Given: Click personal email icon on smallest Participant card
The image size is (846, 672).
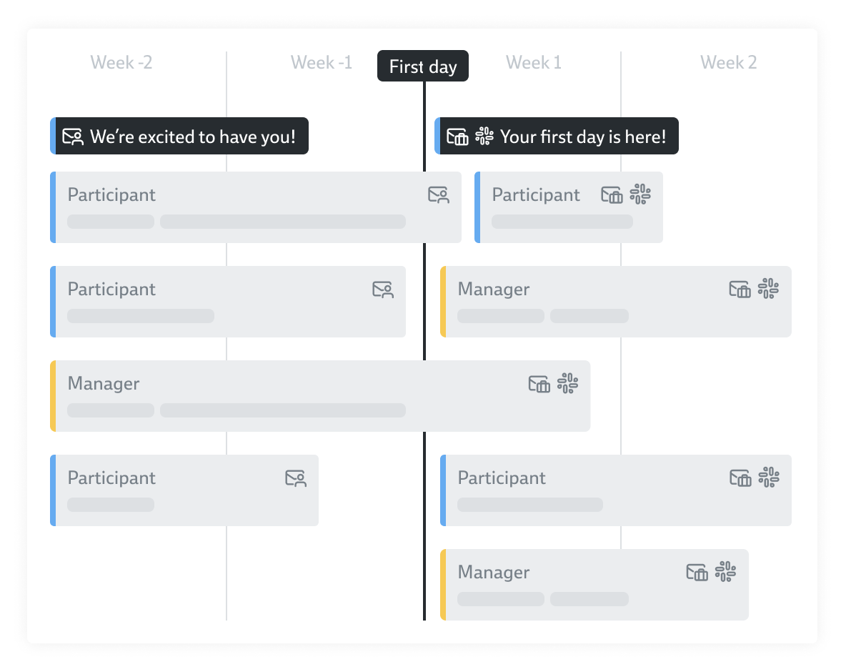Looking at the screenshot, I should pos(296,478).
